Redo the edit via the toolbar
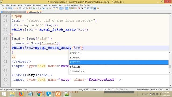This screenshot has width=172, height=97. point(37,8)
